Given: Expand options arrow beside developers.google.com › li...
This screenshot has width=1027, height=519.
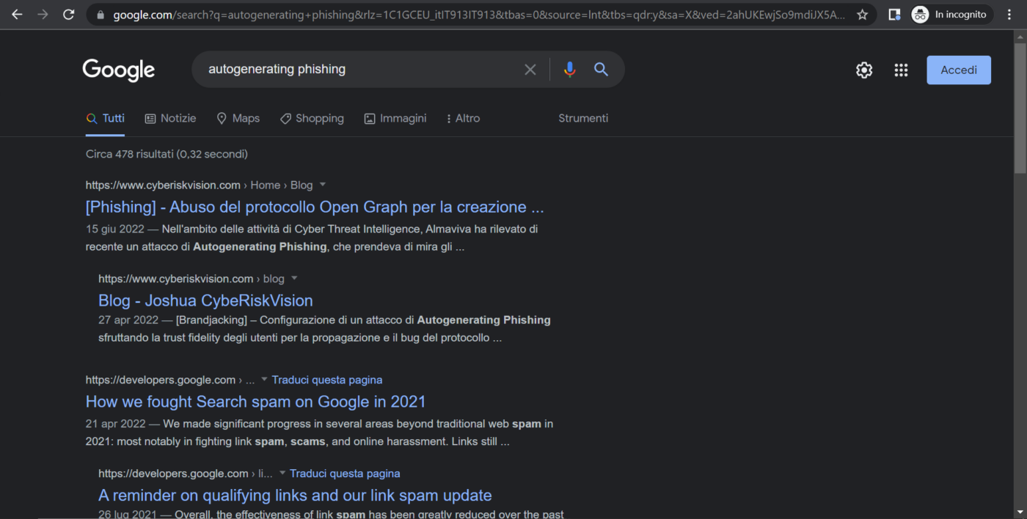Looking at the screenshot, I should pos(282,474).
